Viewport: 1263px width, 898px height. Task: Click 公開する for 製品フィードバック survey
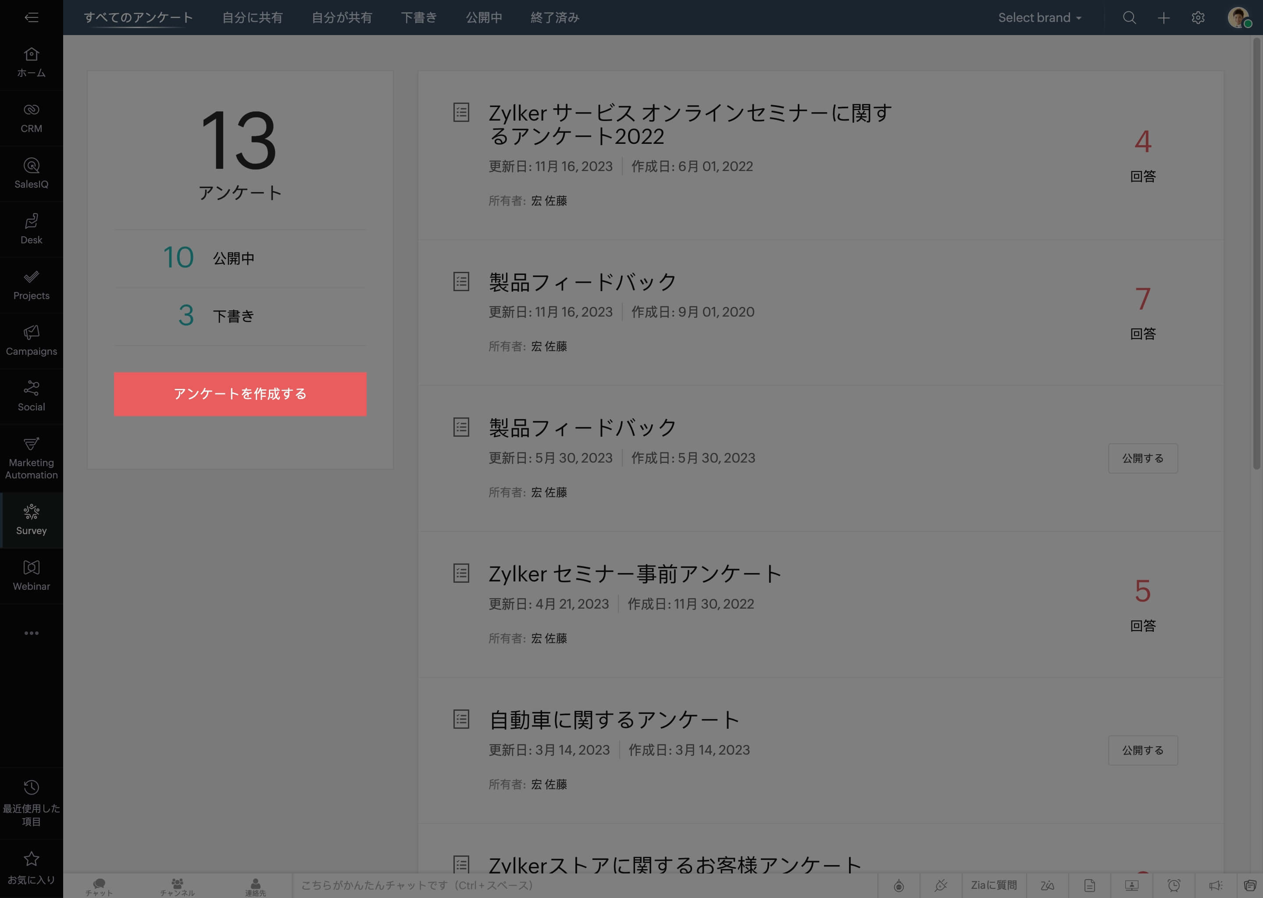pyautogui.click(x=1142, y=458)
